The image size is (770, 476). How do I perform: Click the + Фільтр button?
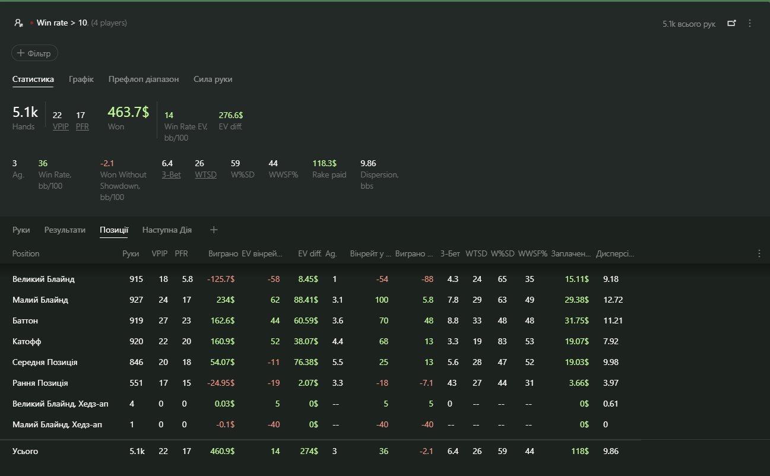tap(34, 53)
